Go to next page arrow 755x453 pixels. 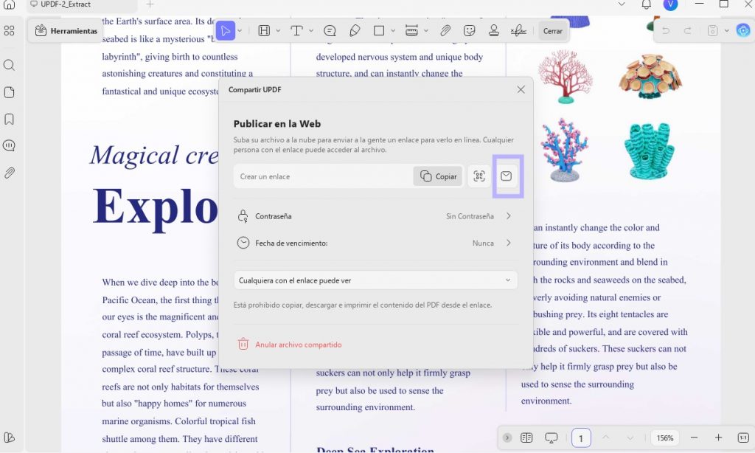pos(630,438)
